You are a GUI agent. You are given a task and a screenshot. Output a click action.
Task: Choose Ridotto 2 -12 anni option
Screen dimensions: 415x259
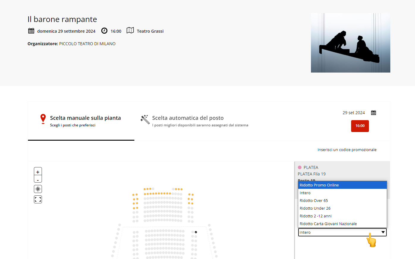[x=342, y=216]
